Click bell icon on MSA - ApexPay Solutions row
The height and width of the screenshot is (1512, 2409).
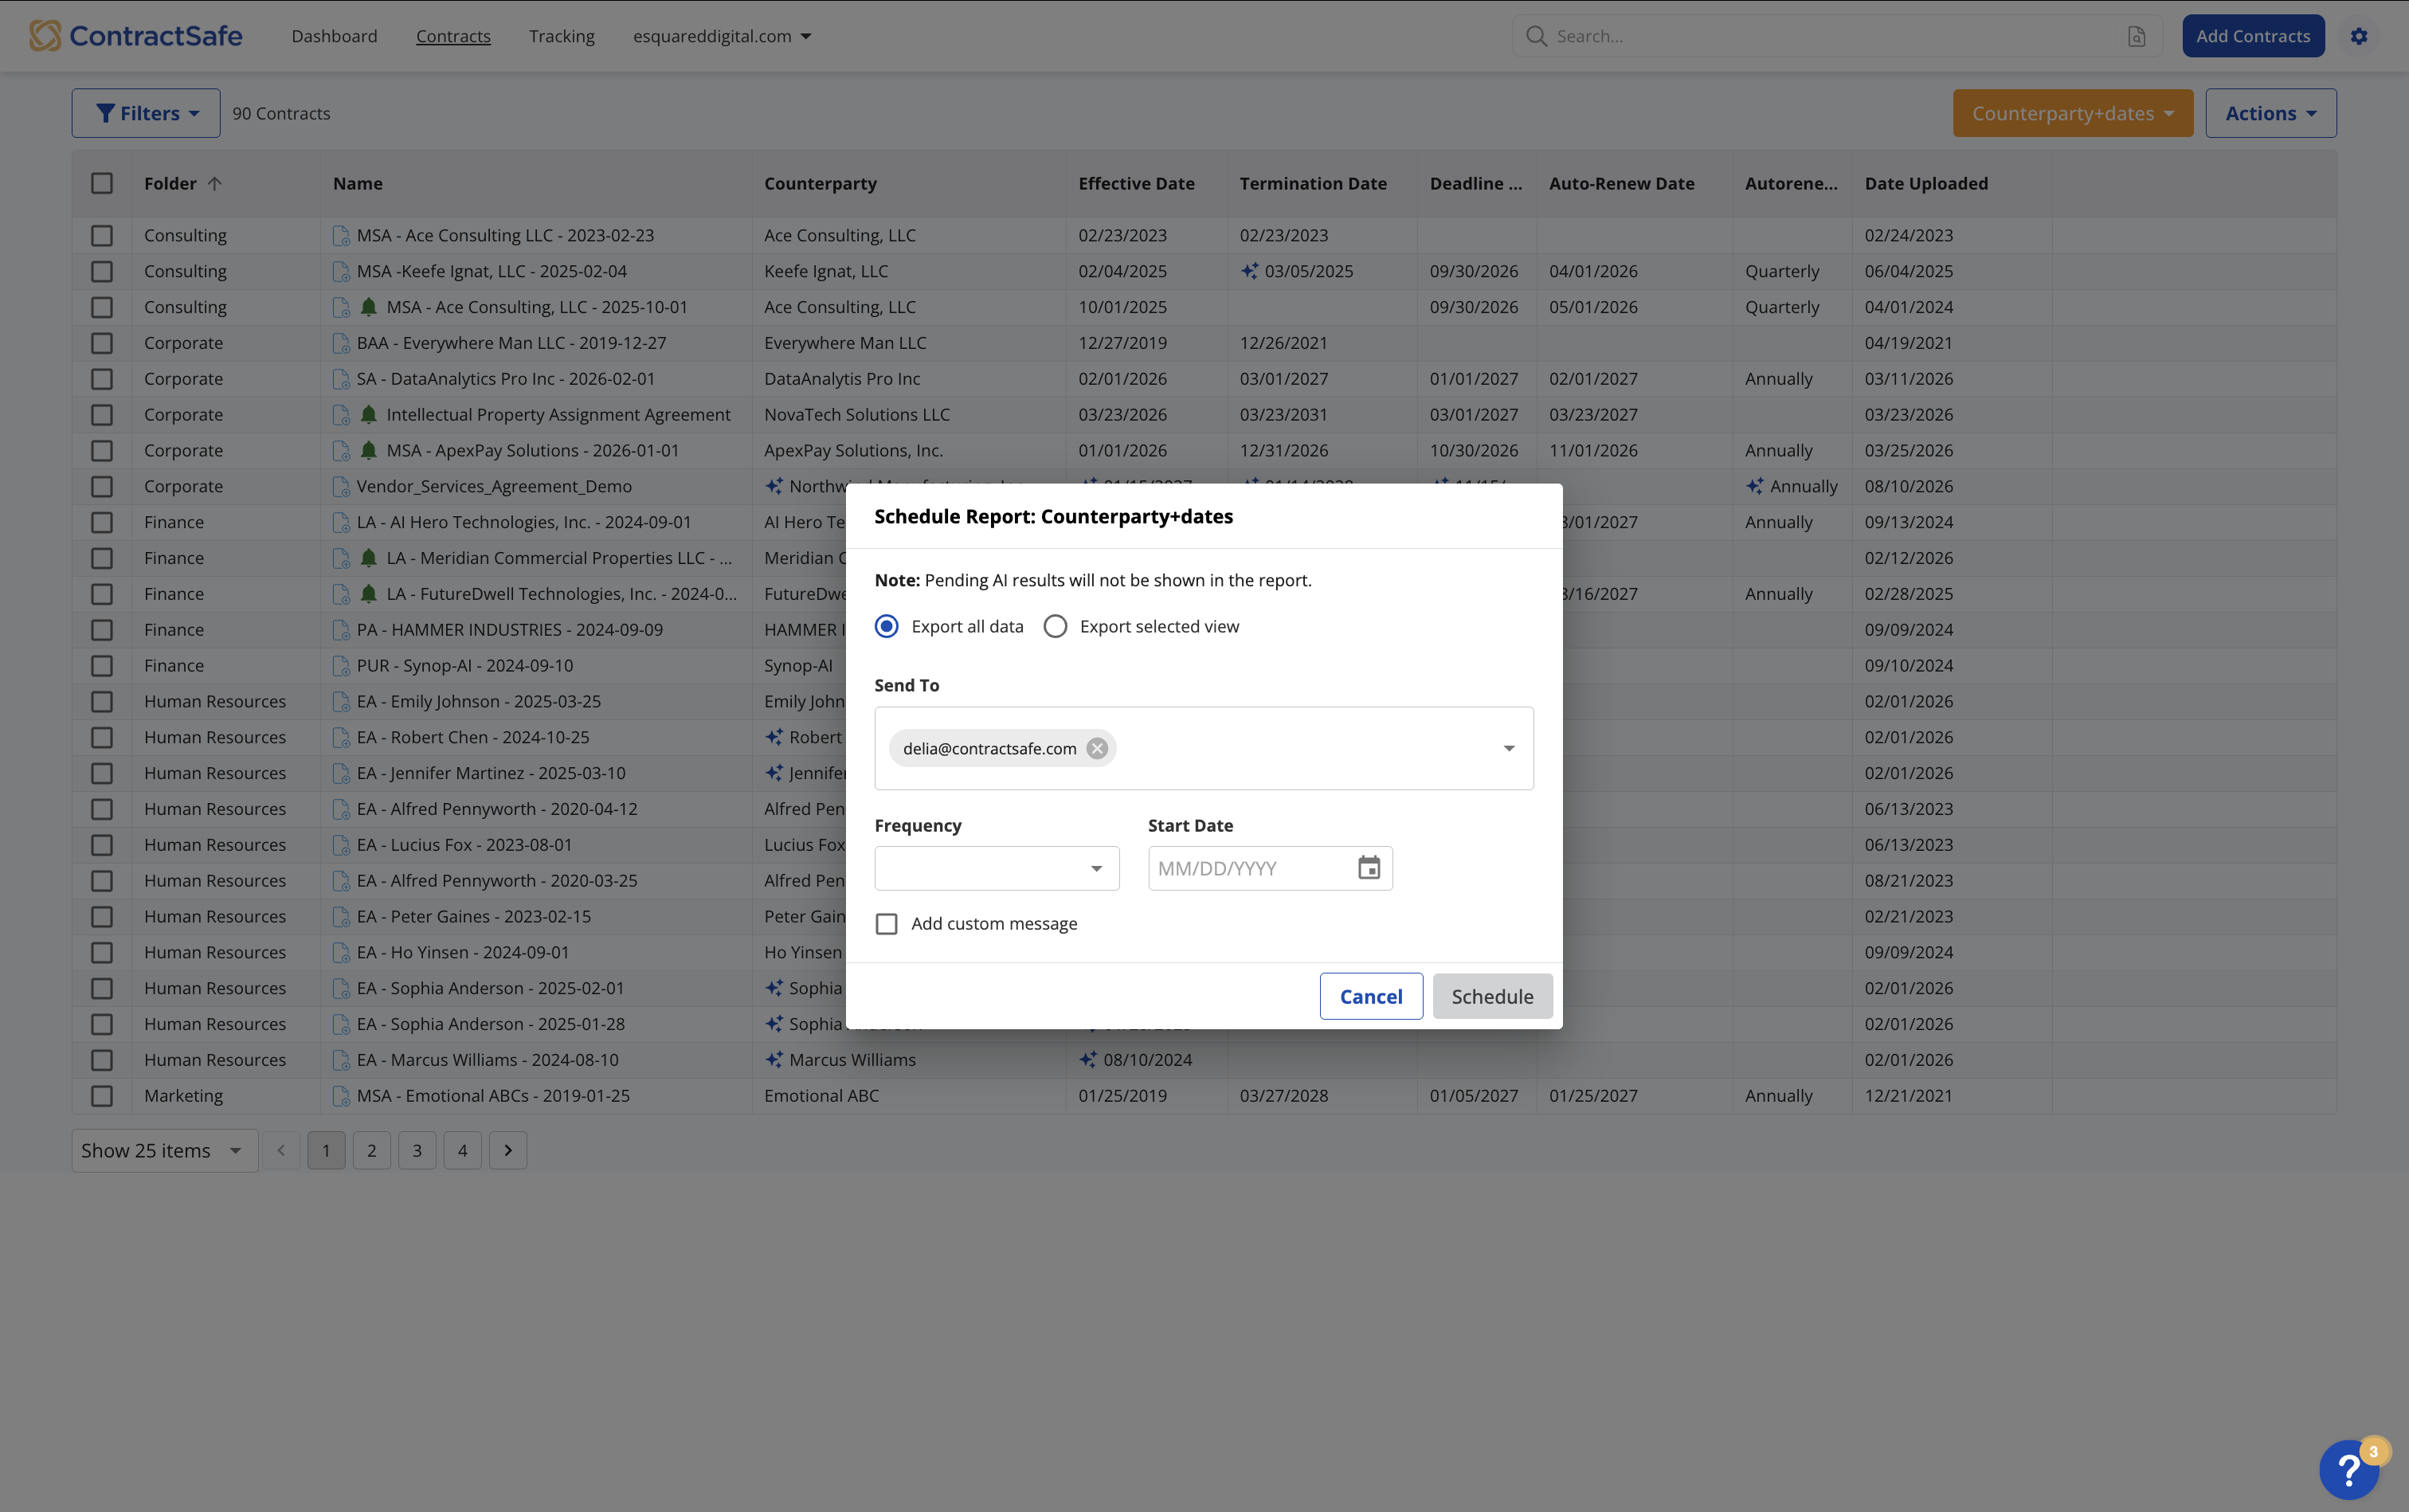pos(368,450)
